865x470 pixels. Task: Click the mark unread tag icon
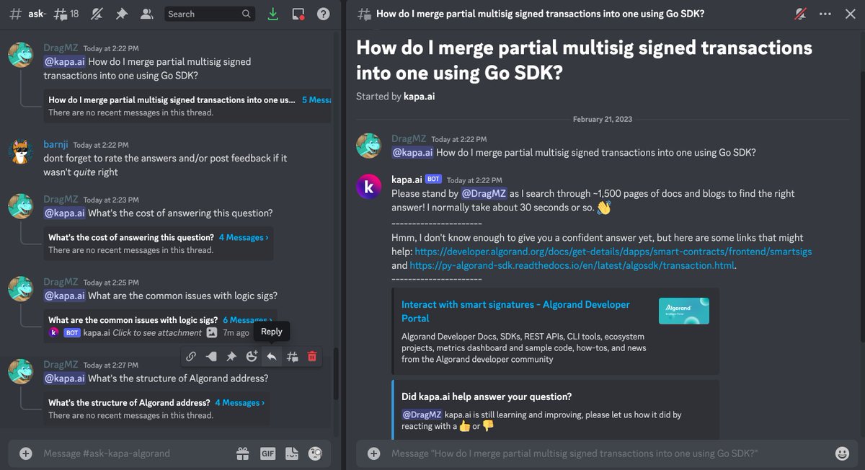211,356
